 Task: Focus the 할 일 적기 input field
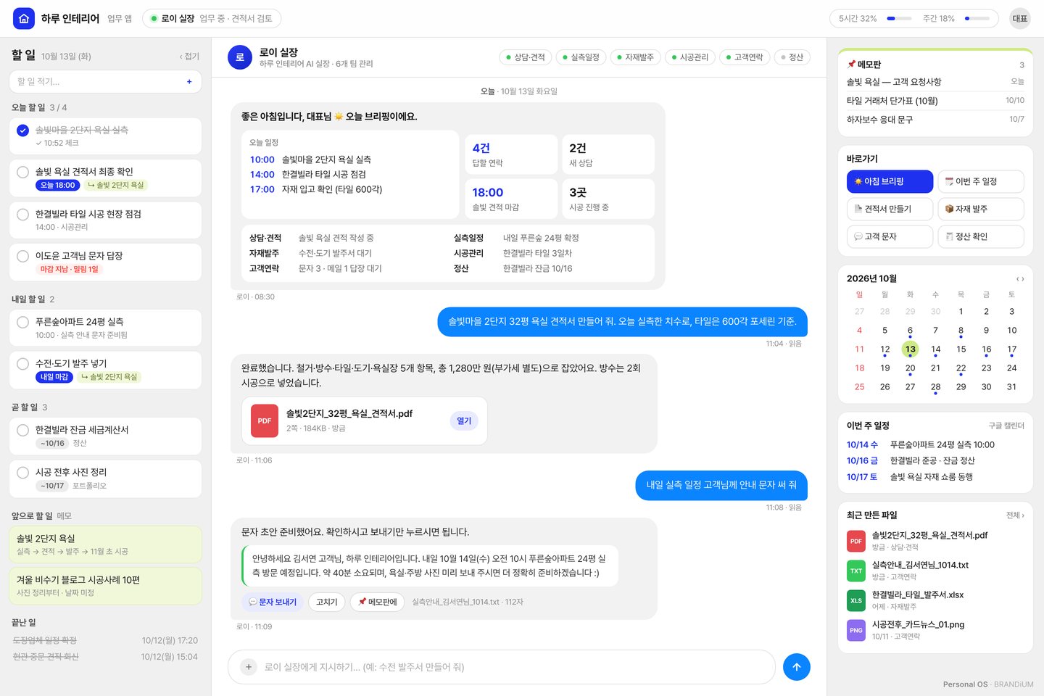105,82
